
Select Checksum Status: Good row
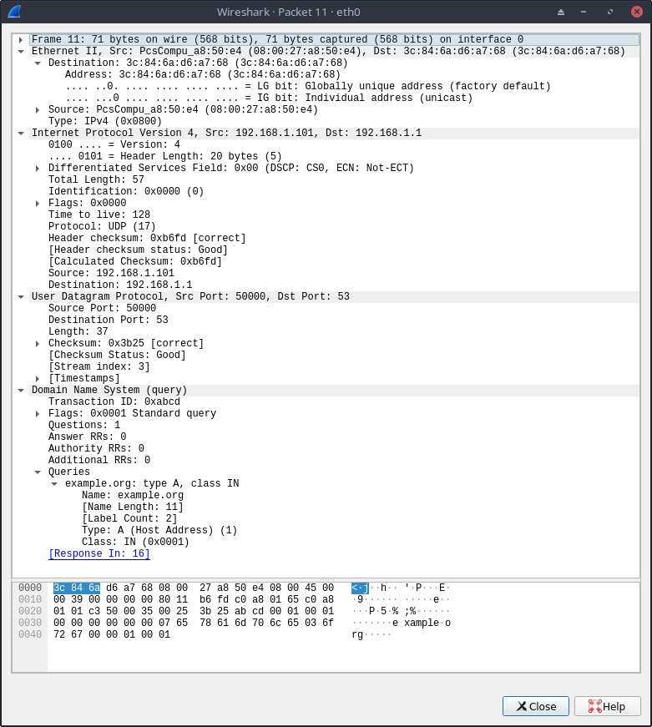point(117,356)
